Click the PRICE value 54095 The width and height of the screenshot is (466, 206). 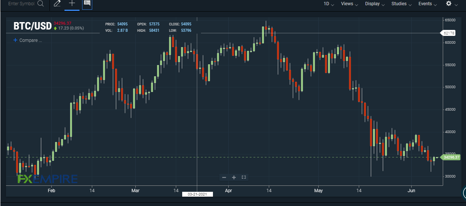pos(122,24)
